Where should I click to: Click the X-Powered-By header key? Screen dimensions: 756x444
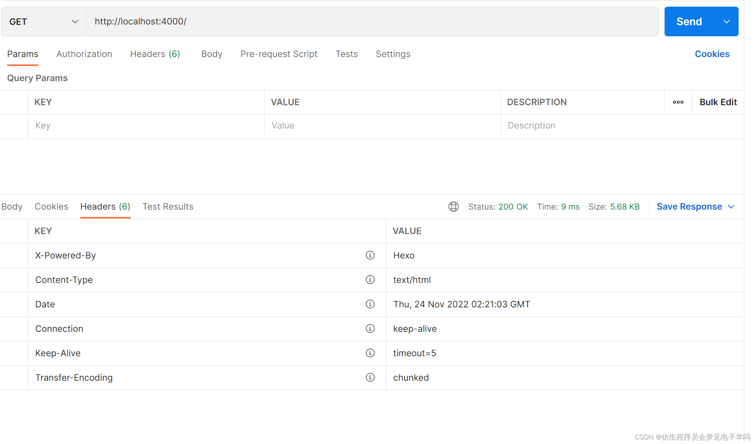coord(65,256)
